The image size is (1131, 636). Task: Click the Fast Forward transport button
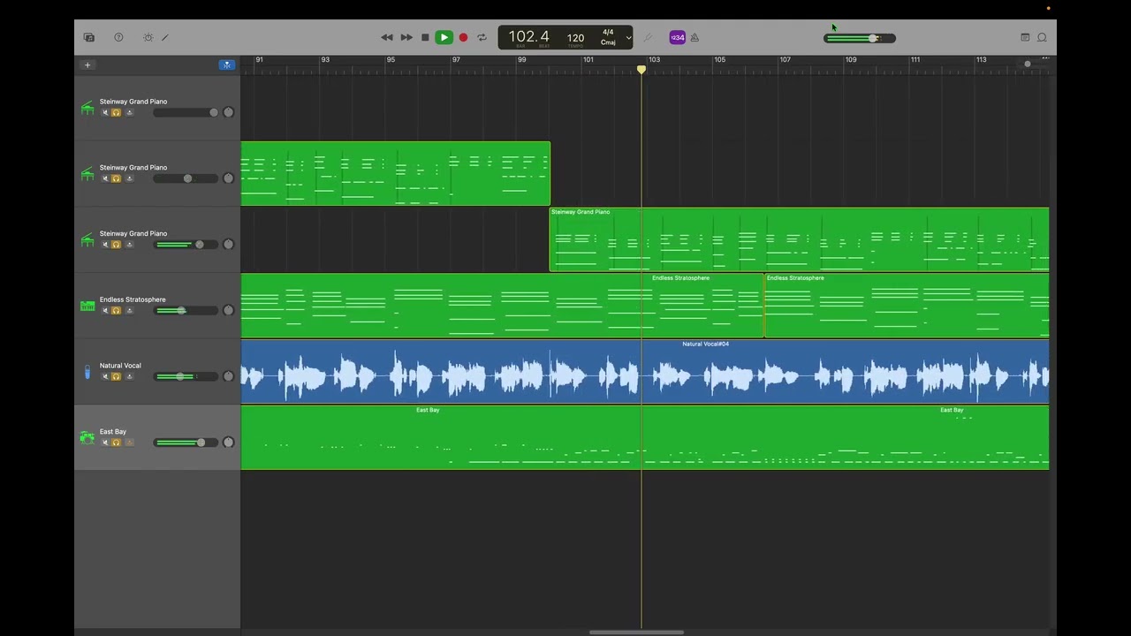pos(406,37)
